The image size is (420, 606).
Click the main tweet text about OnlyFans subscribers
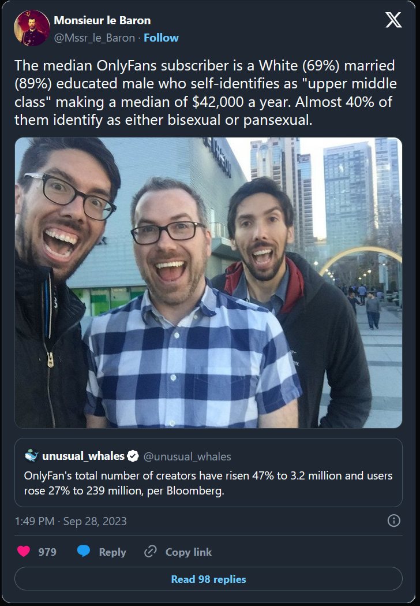pos(205,93)
